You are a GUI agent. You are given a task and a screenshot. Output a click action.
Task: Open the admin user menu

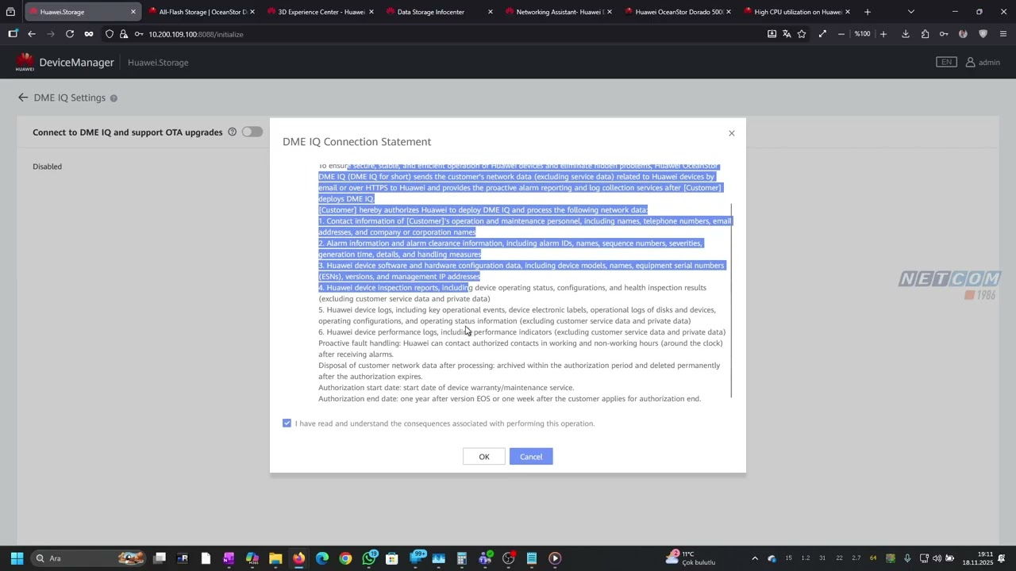coord(983,62)
